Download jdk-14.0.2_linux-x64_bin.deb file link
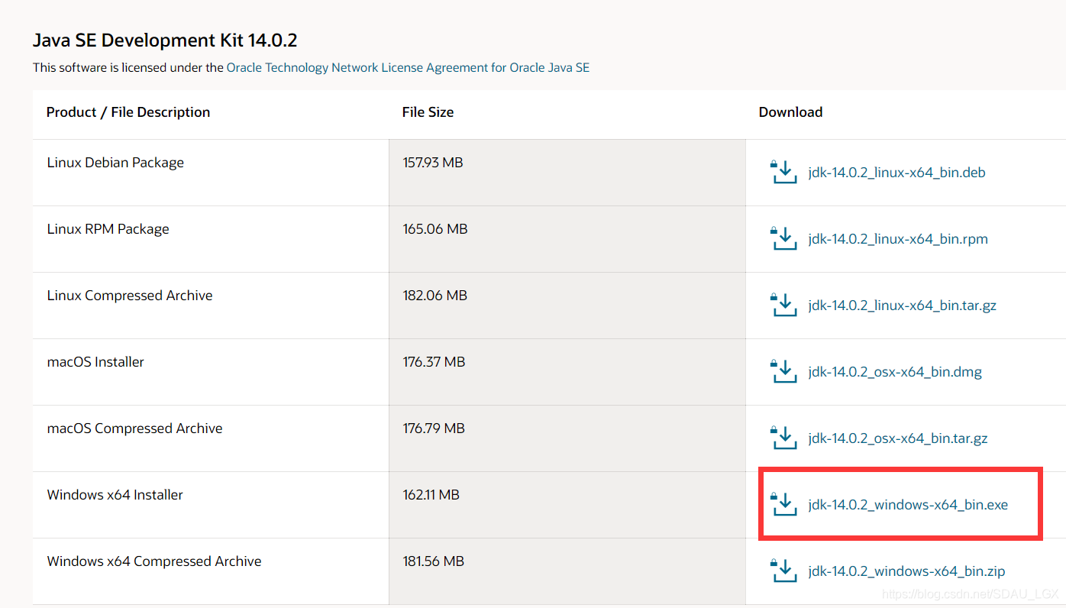Screen dimensions: 1066x608 tap(896, 173)
